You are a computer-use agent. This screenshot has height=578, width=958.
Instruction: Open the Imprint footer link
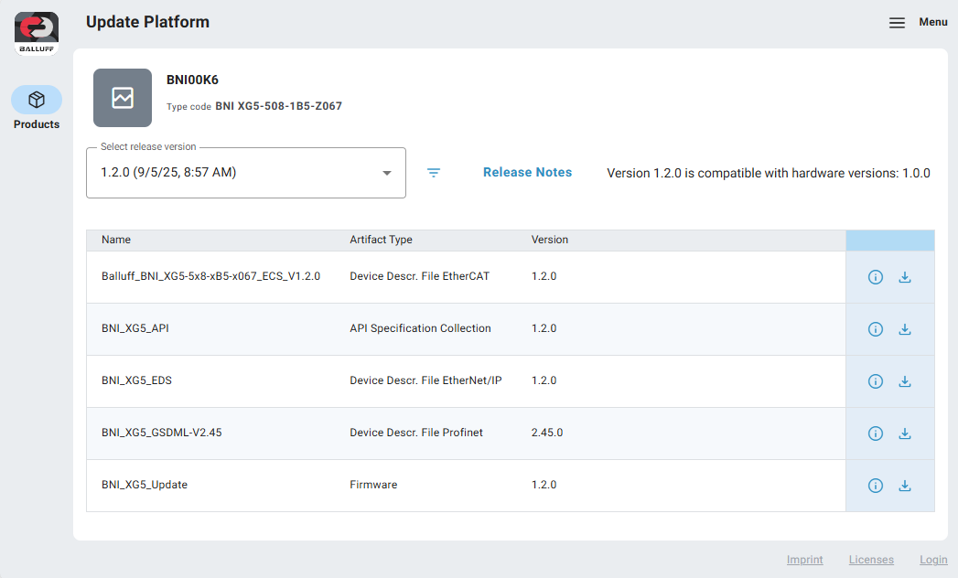point(804,560)
